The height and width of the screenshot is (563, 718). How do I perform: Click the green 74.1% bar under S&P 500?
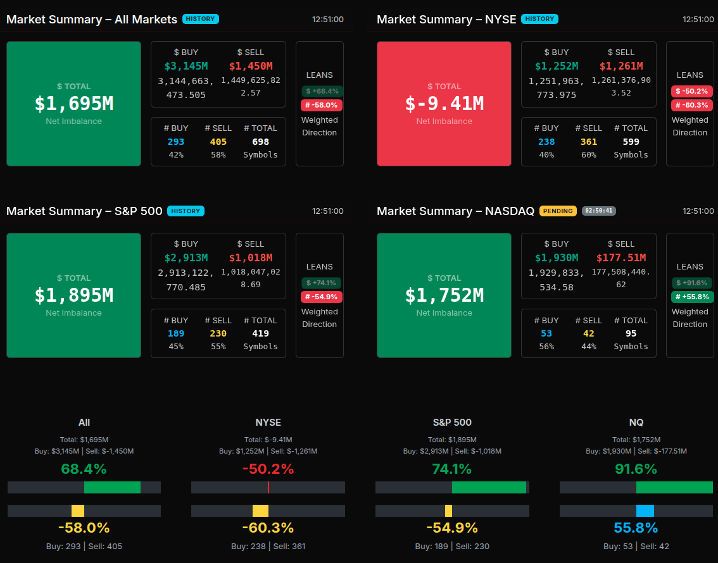(x=489, y=487)
